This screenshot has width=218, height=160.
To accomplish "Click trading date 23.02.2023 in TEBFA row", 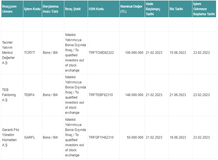I will point(201,95).
